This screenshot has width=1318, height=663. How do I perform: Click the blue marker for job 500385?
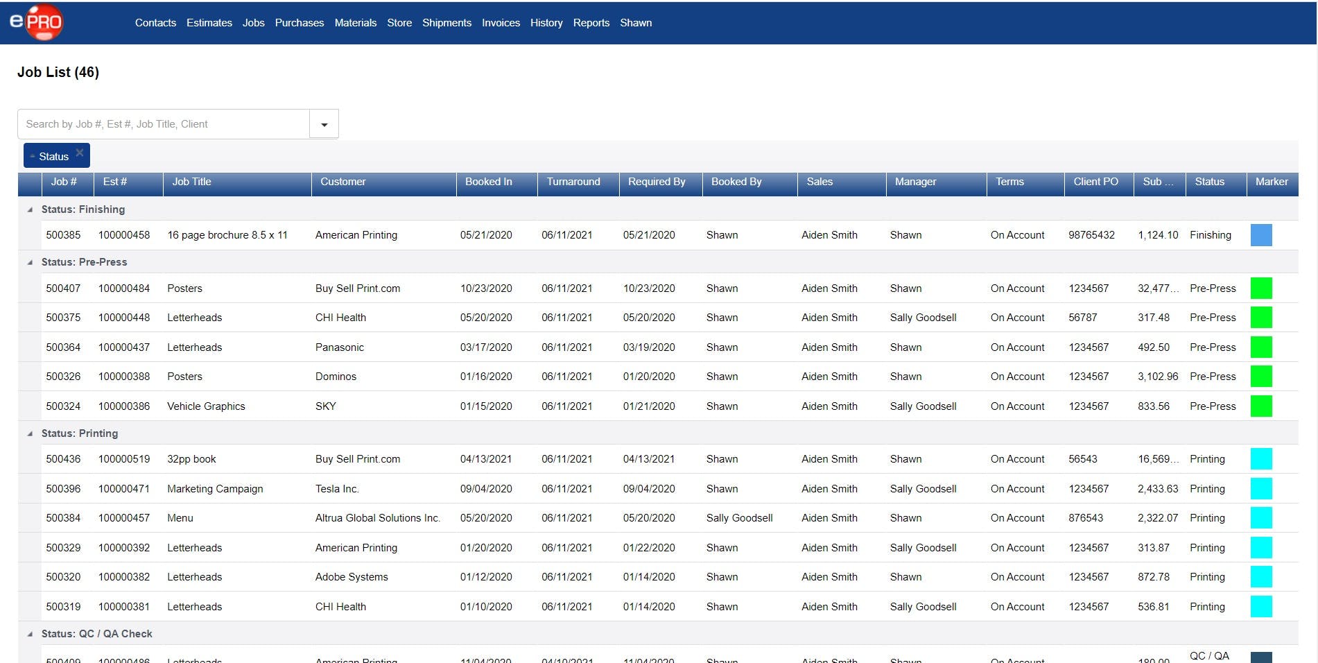[1260, 235]
